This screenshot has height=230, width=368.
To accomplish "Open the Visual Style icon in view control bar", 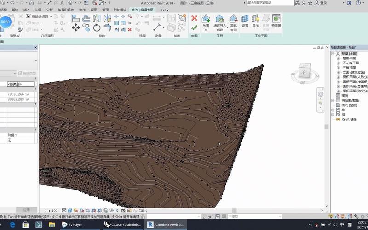I will (x=70, y=210).
